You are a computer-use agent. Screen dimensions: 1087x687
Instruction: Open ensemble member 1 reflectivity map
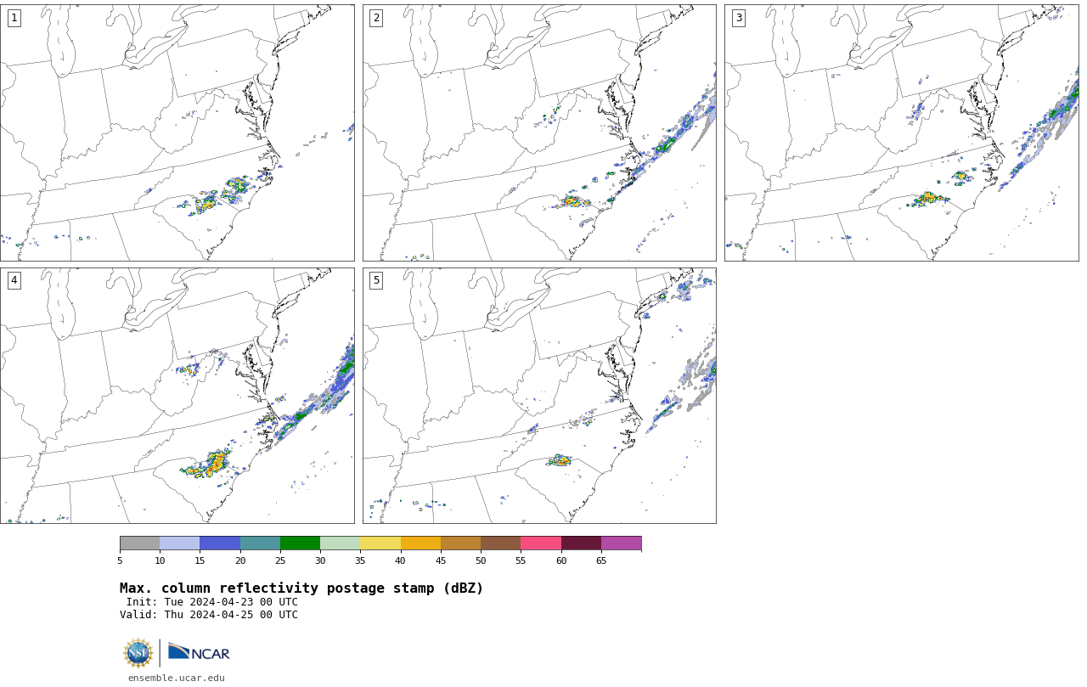coord(177,132)
